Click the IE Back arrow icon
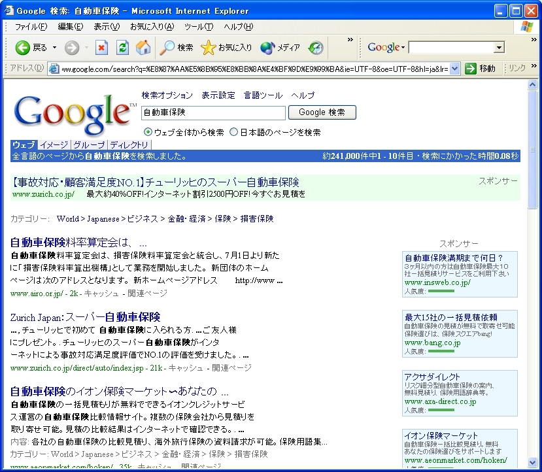Viewport: 542px width, 472px height. point(22,48)
